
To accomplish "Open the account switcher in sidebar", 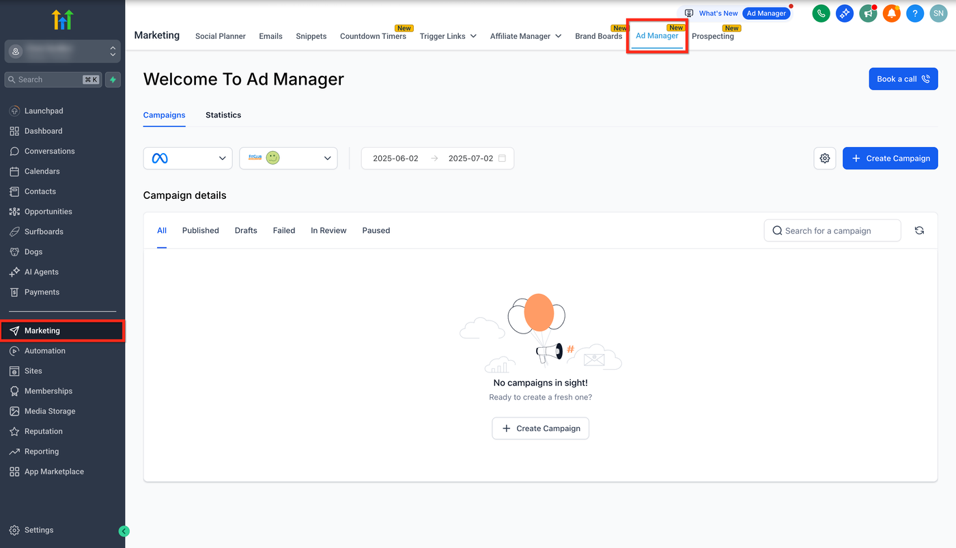I will pos(63,52).
